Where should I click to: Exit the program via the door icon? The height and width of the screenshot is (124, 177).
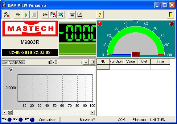[x=170, y=14]
